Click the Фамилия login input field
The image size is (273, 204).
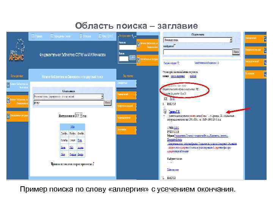(x=127, y=47)
